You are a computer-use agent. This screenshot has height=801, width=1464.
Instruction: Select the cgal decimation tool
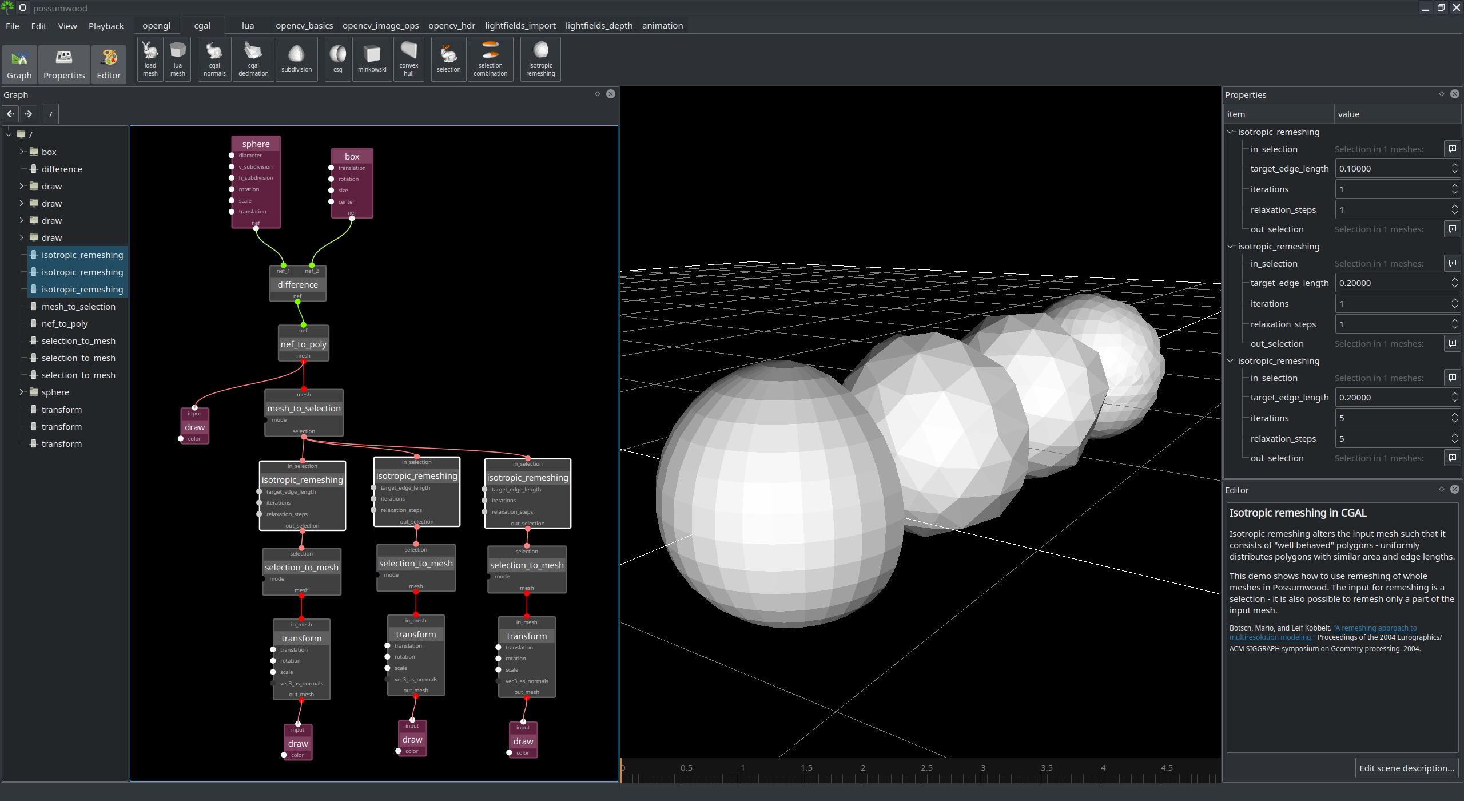pos(253,59)
